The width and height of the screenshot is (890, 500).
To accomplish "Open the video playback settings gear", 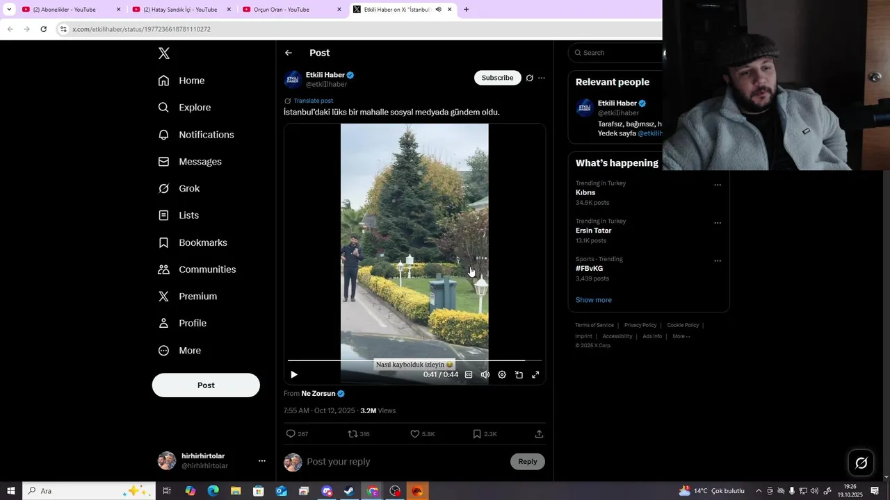I will (502, 375).
